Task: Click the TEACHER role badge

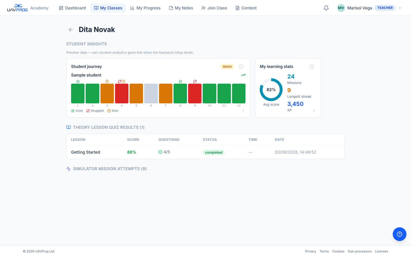Action: click(x=385, y=8)
